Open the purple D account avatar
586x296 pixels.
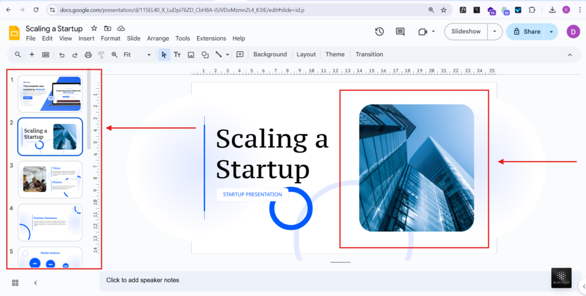point(573,32)
